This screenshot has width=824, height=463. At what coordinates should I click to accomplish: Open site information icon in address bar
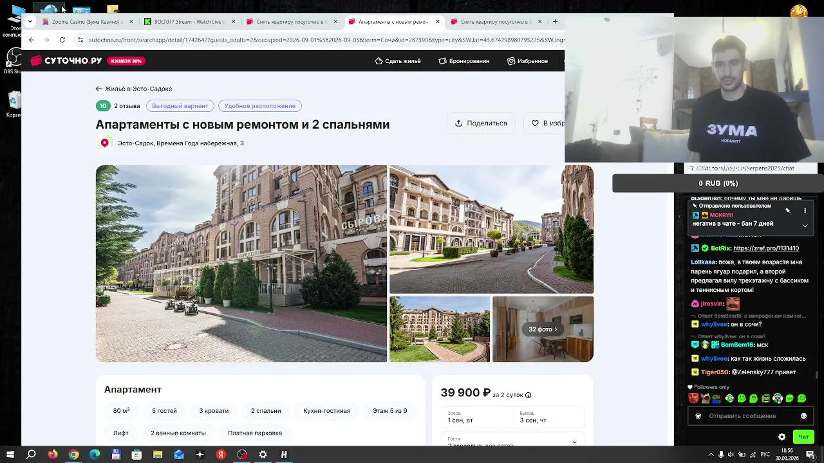tap(80, 40)
